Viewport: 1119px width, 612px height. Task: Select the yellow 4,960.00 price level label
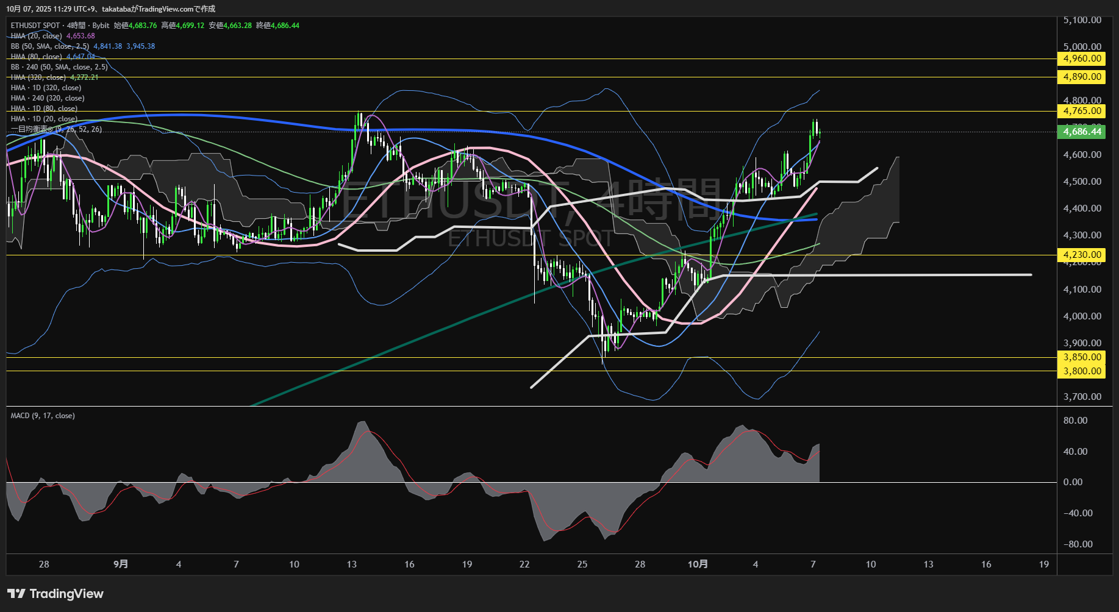pyautogui.click(x=1081, y=59)
